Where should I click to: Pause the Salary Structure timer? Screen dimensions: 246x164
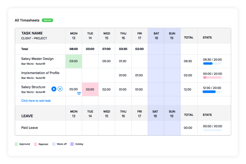click(60, 89)
